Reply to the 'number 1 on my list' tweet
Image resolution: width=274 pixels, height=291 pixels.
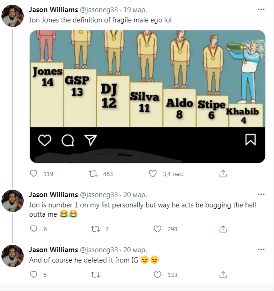point(34,229)
